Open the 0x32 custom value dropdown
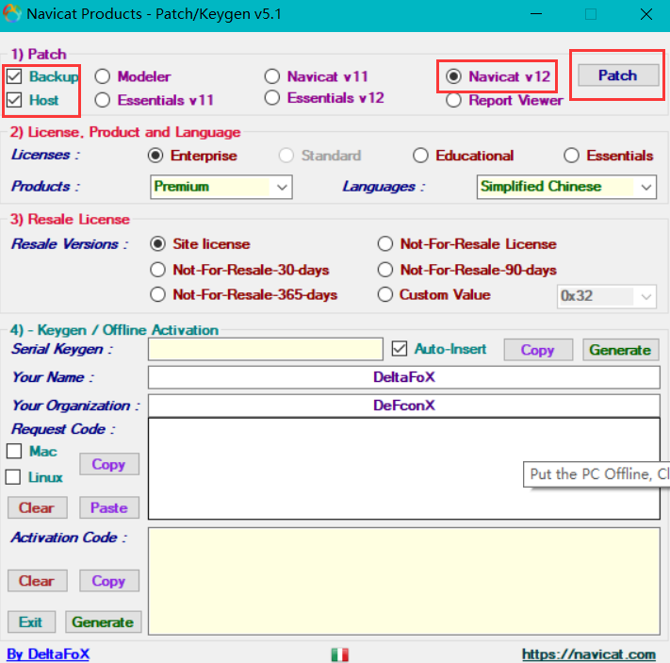The image size is (670, 663). click(606, 296)
